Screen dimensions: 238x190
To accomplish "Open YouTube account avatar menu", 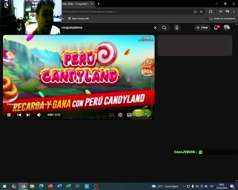I will click(x=227, y=27).
